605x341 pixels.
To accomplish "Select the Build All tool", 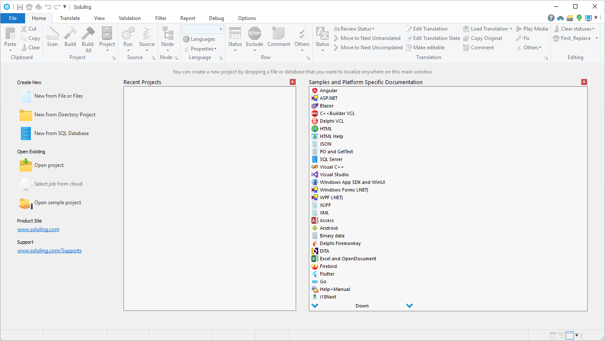I will click(x=87, y=40).
